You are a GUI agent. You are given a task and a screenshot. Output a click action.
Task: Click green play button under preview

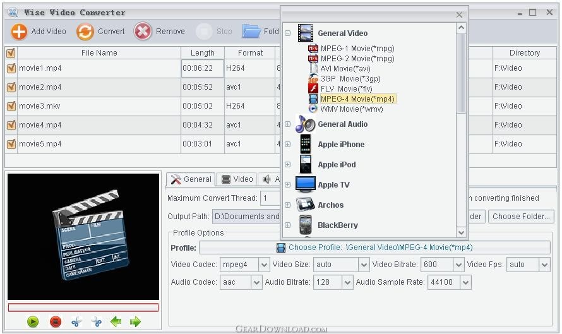click(x=33, y=321)
